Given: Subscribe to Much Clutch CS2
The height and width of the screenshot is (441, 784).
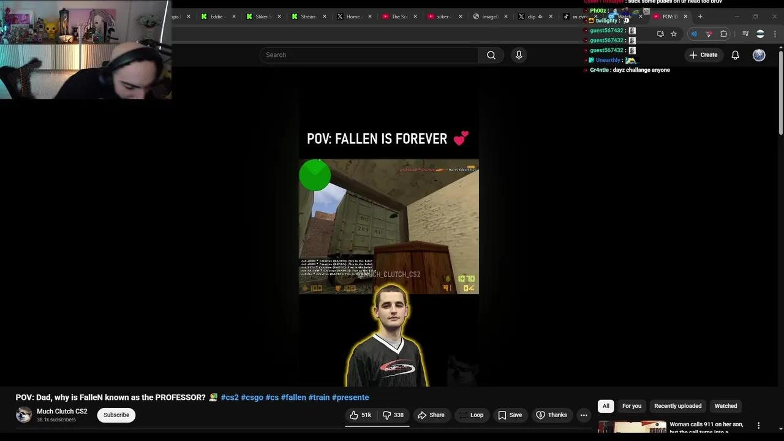Looking at the screenshot, I should coord(116,415).
